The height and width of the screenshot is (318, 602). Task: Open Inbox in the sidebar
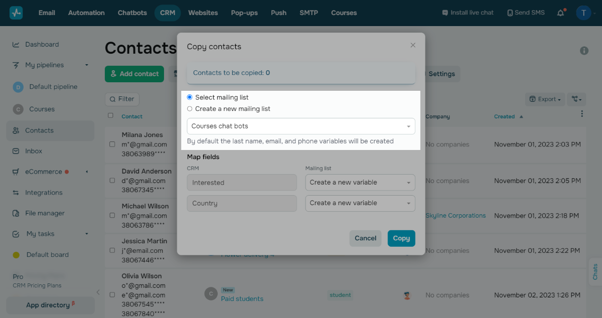coord(34,151)
